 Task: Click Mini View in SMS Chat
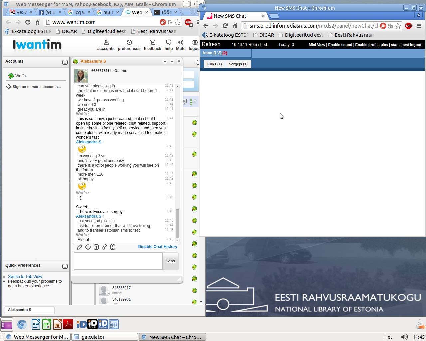[317, 45]
